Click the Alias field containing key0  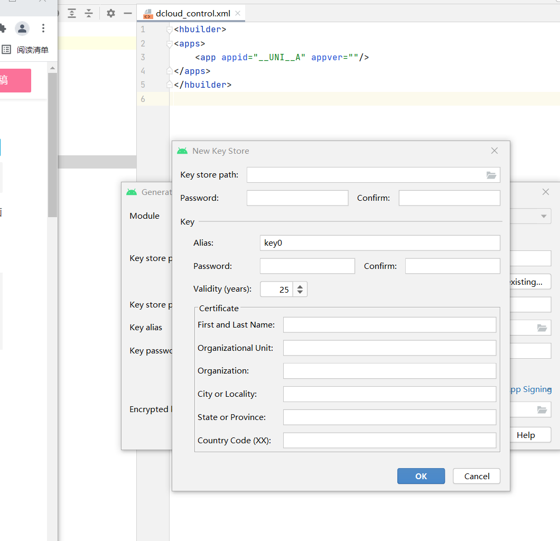click(380, 243)
